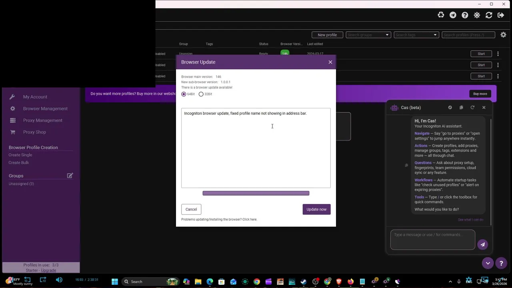Close the Cas (beta) assistant panel
Viewport: 512px width, 288px height.
tap(484, 108)
